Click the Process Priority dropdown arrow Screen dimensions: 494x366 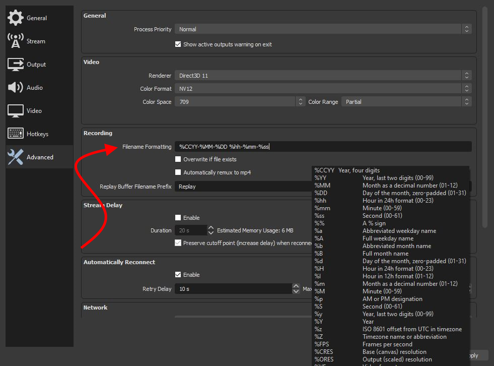(467, 29)
